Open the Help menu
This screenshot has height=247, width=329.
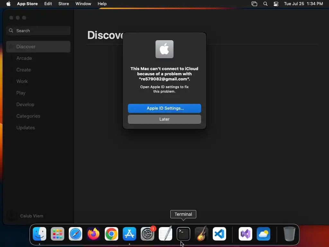click(x=102, y=4)
